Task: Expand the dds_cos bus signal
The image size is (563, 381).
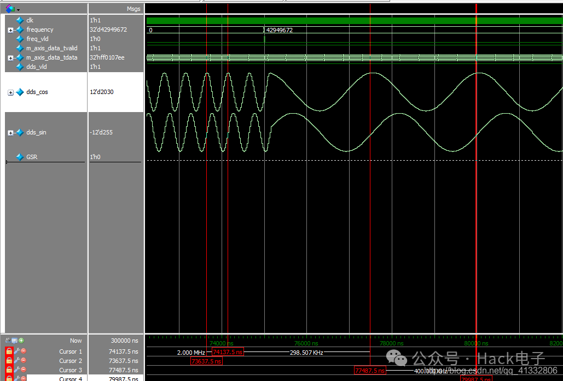Action: tap(10, 92)
